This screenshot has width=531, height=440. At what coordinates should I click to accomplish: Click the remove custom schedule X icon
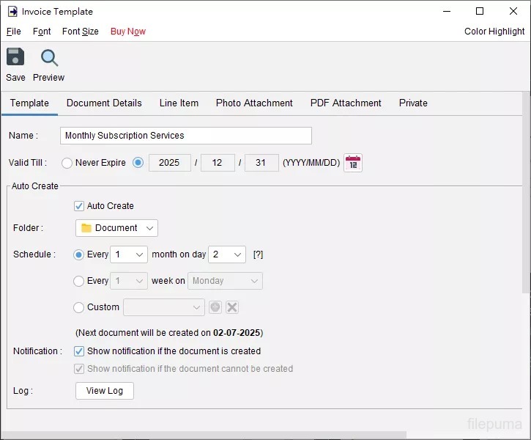(x=232, y=307)
